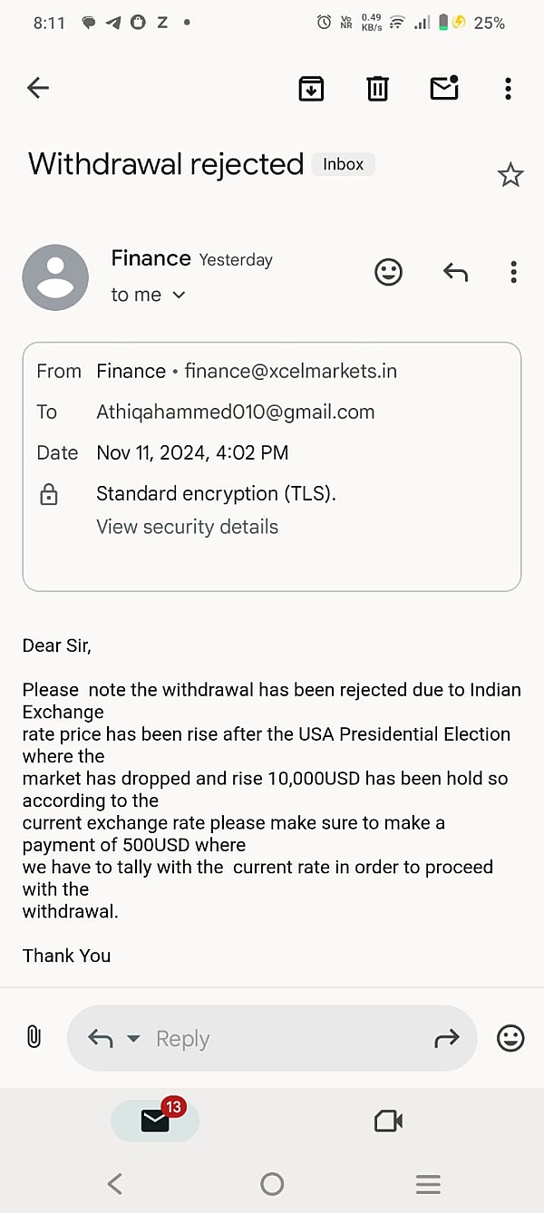Open the emoji picker at the bottom right
The height and width of the screenshot is (1213, 544).
coord(510,1038)
